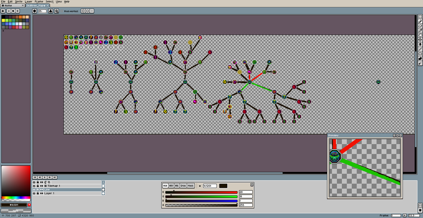
Task: Select the Eraser tool
Action: (420, 26)
